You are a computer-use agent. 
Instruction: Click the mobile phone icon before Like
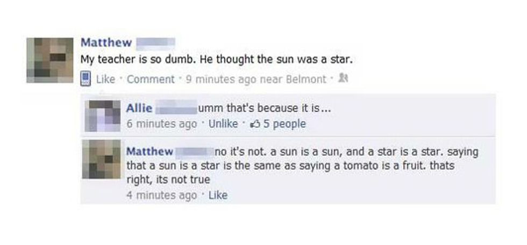click(x=85, y=79)
